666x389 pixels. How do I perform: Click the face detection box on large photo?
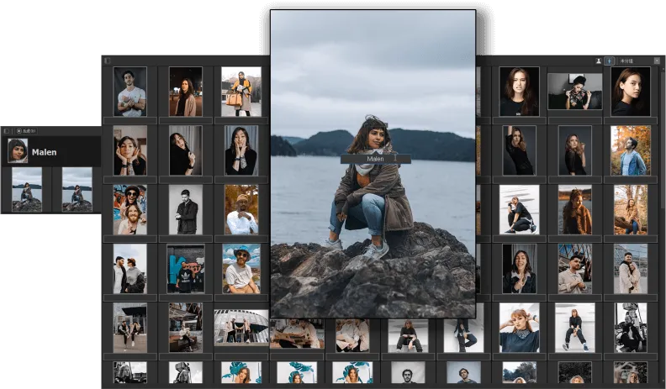coord(376,136)
